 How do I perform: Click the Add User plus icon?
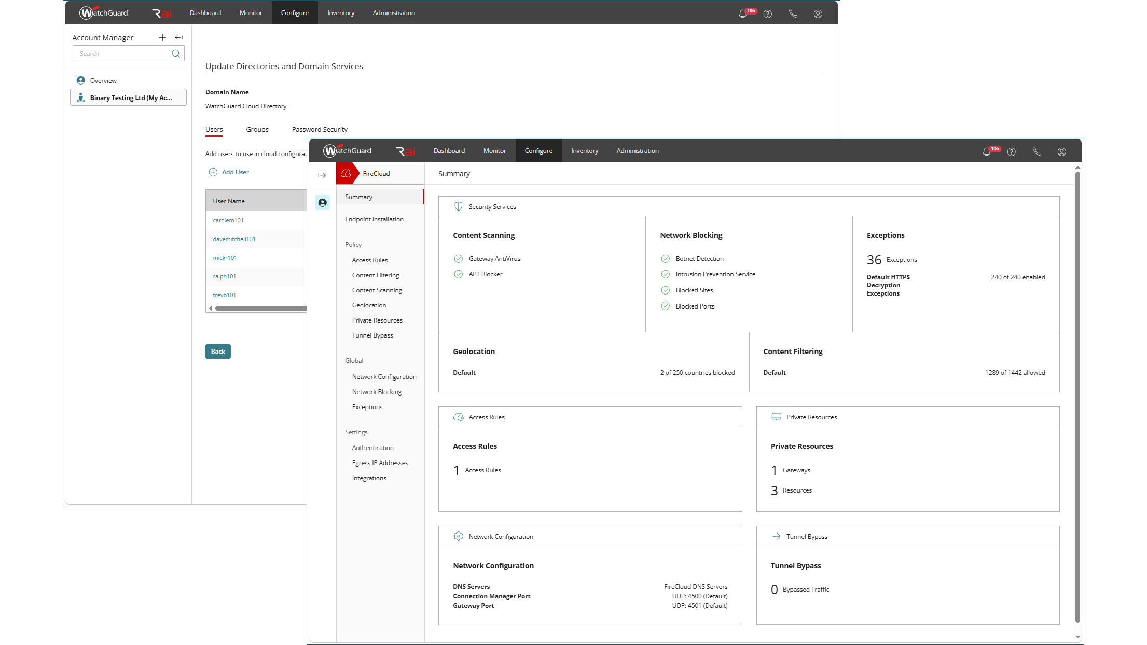213,172
